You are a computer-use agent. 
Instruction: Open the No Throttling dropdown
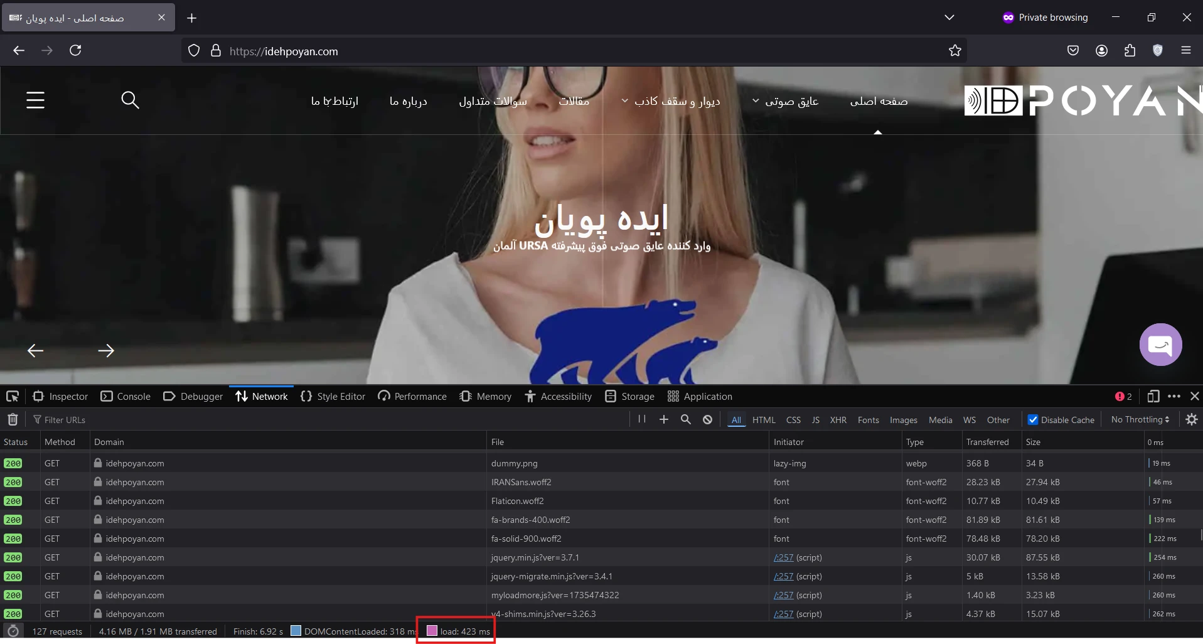pyautogui.click(x=1140, y=419)
